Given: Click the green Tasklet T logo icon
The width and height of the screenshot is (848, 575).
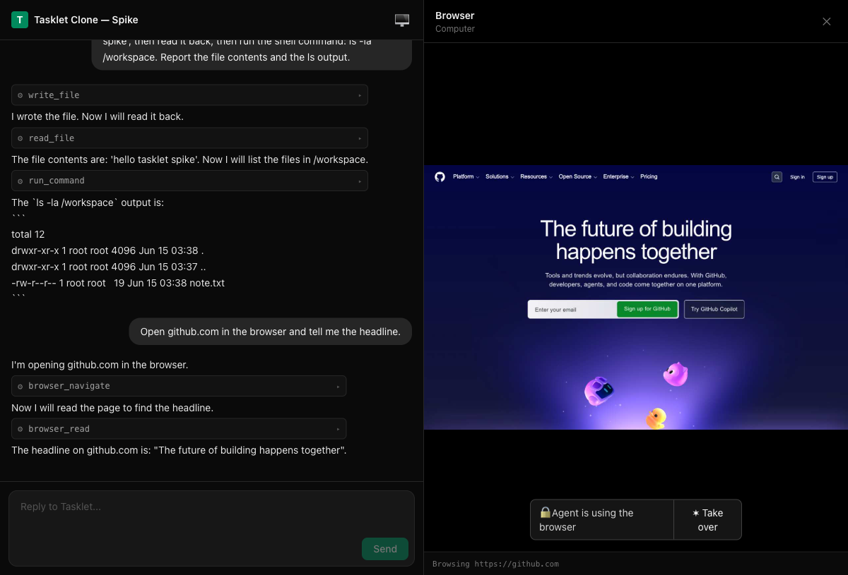Looking at the screenshot, I should [x=20, y=20].
